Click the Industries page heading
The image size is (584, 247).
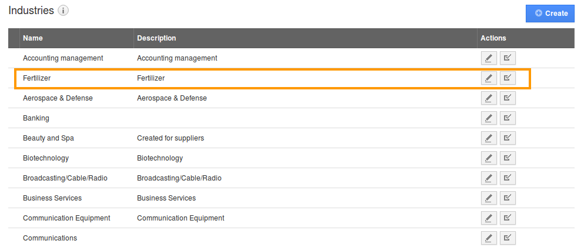pos(31,11)
